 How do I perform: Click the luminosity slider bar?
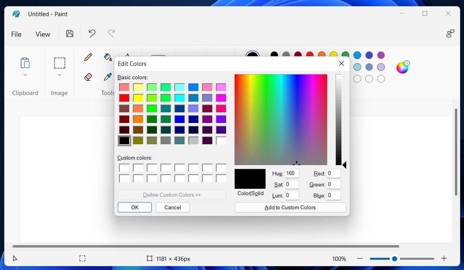(x=339, y=119)
